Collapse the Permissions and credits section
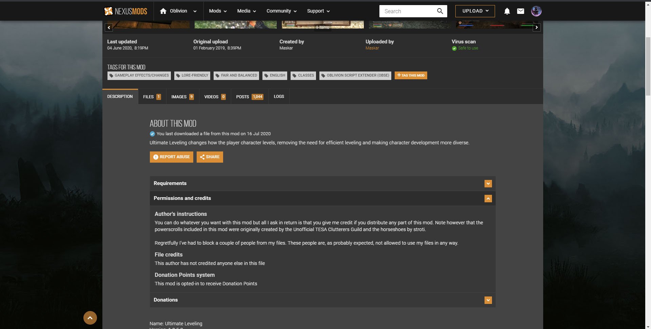This screenshot has width=651, height=329. pyautogui.click(x=322, y=198)
